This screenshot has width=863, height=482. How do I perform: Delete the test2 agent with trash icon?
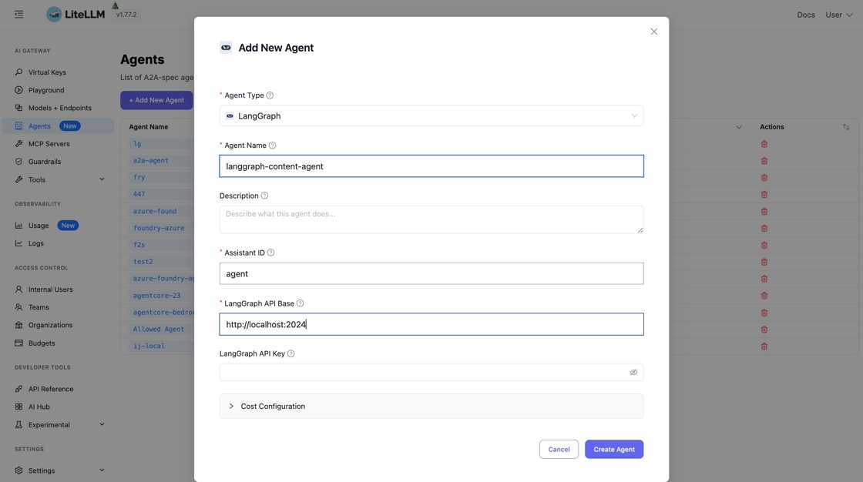click(x=764, y=262)
